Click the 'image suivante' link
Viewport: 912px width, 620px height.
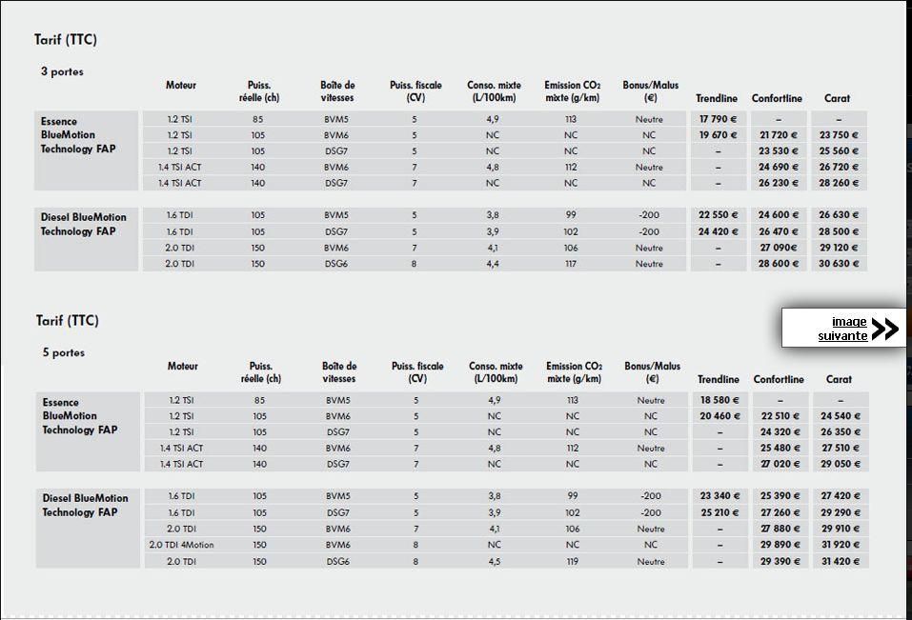(x=842, y=329)
